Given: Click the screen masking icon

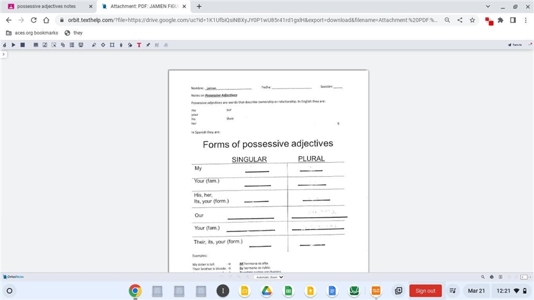Looking at the screenshot, I should coord(81,45).
